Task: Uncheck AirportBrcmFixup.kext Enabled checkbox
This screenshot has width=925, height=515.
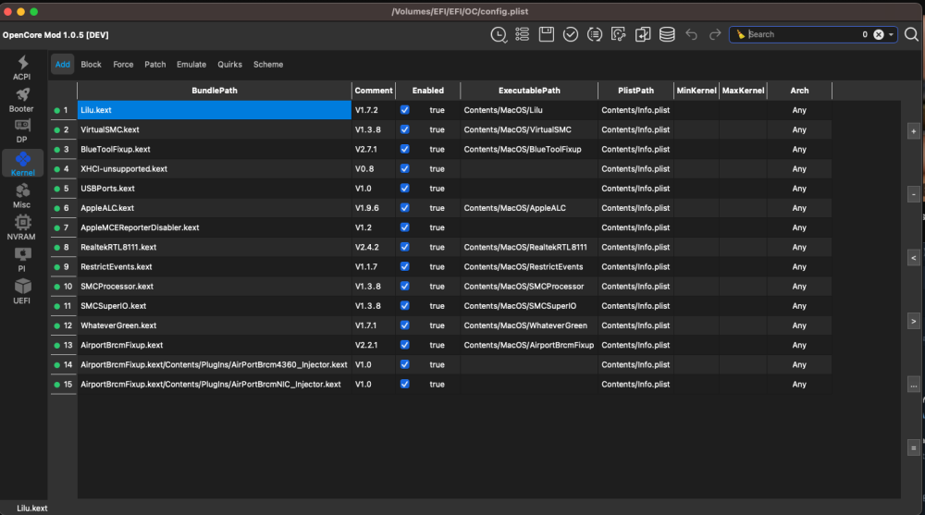Action: point(405,345)
